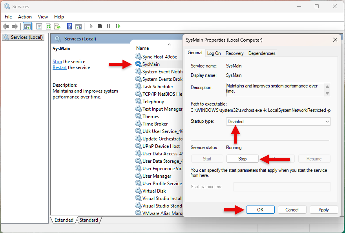
Task: Select the VMware Alias Manager row
Action: coord(159,213)
